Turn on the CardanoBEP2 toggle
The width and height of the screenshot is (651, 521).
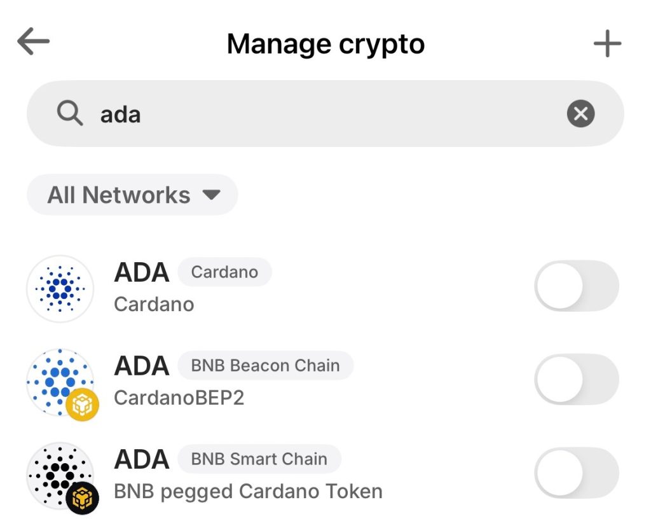tap(576, 380)
